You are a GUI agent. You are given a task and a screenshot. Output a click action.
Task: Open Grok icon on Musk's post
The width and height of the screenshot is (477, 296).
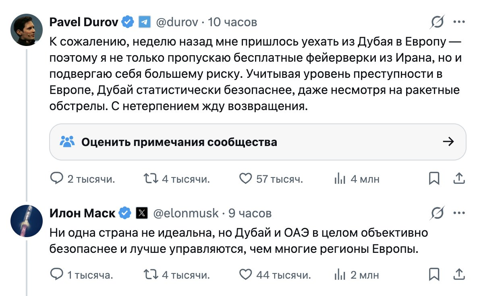437,213
